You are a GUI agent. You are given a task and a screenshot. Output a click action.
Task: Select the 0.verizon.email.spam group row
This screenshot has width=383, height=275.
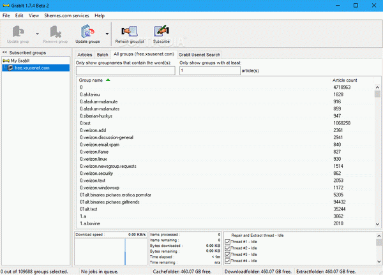coord(225,144)
